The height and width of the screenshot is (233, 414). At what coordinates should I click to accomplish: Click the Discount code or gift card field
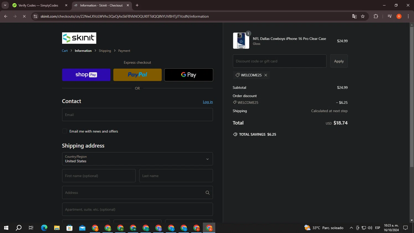coord(280,61)
